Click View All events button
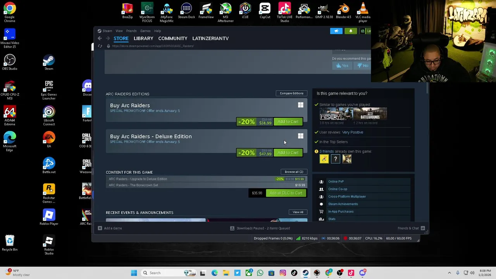The image size is (496, 279). pos(298,212)
